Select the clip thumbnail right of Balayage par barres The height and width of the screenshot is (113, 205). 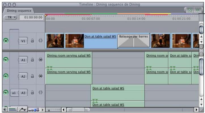160,41
